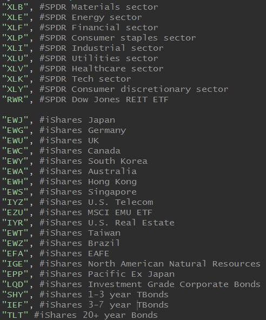Place cursor on "XLF" ticker
Screen dimensions: 266x320
coord(15,28)
